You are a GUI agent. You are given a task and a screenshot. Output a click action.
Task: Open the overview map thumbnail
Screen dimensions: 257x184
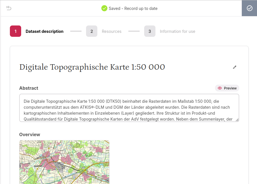coord(64,162)
